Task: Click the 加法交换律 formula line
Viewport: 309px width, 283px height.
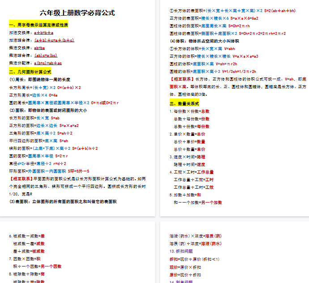Action: 31,33
